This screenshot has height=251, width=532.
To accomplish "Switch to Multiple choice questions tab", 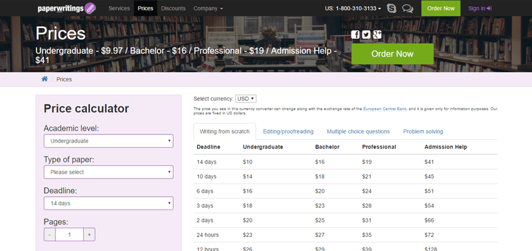I will 358,131.
